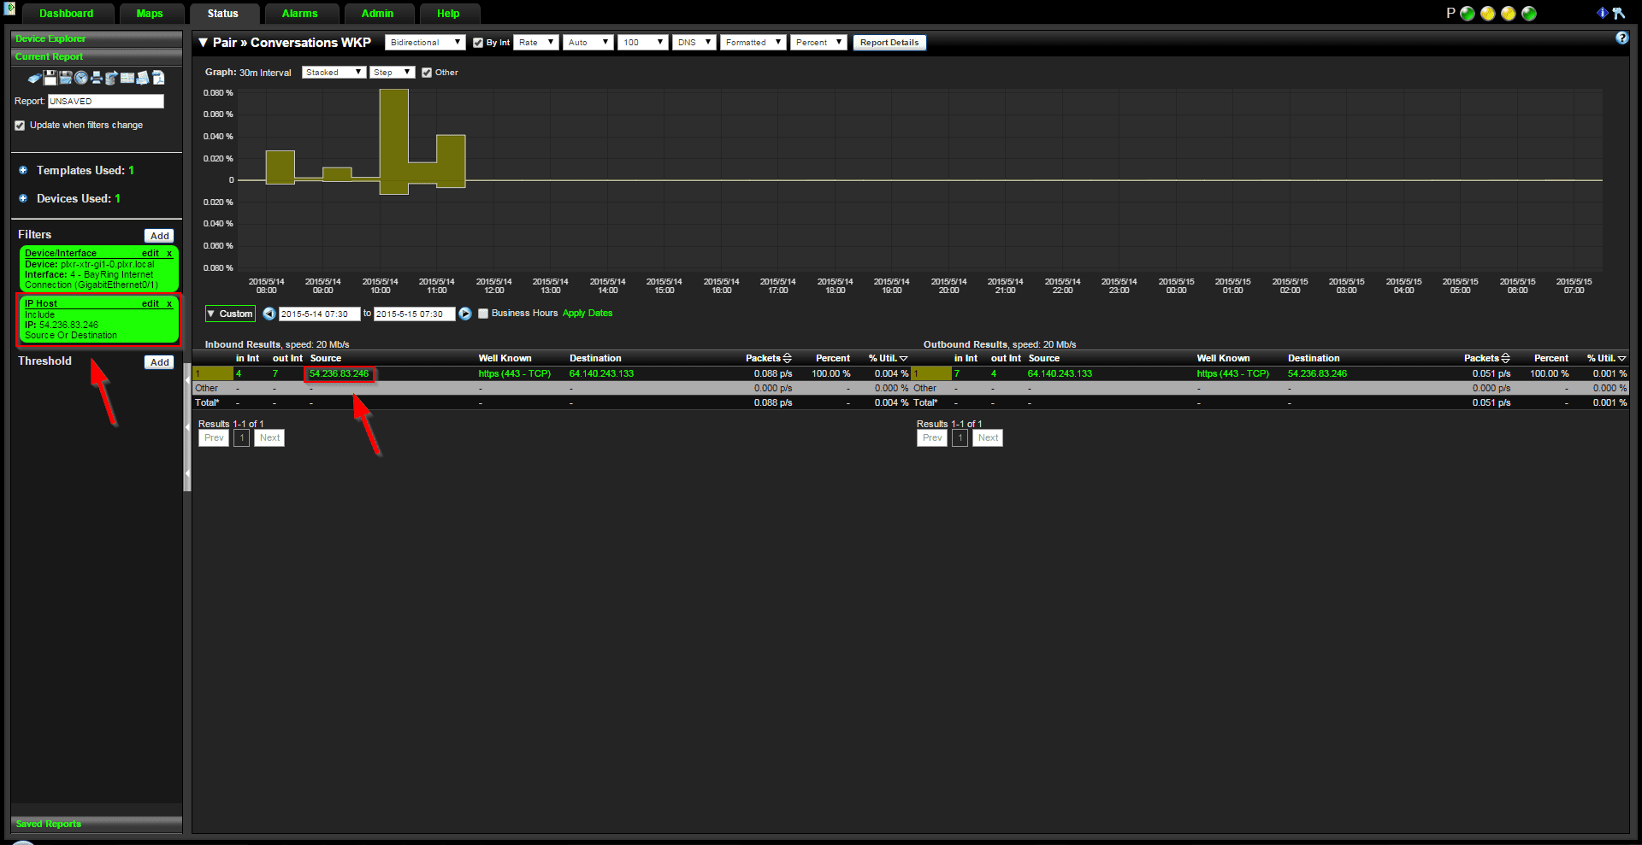Click the database export arrow icon
The image size is (1642, 845).
click(111, 78)
